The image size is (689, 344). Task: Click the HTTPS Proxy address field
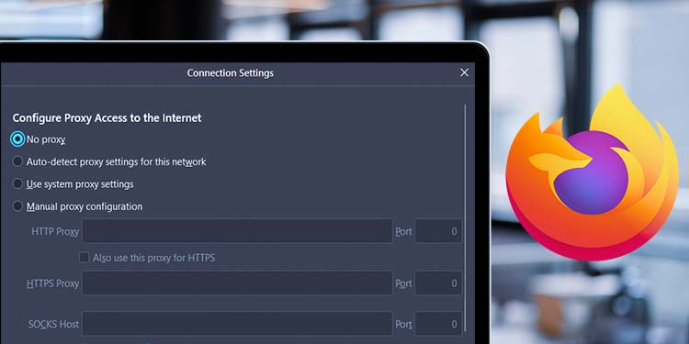(237, 283)
